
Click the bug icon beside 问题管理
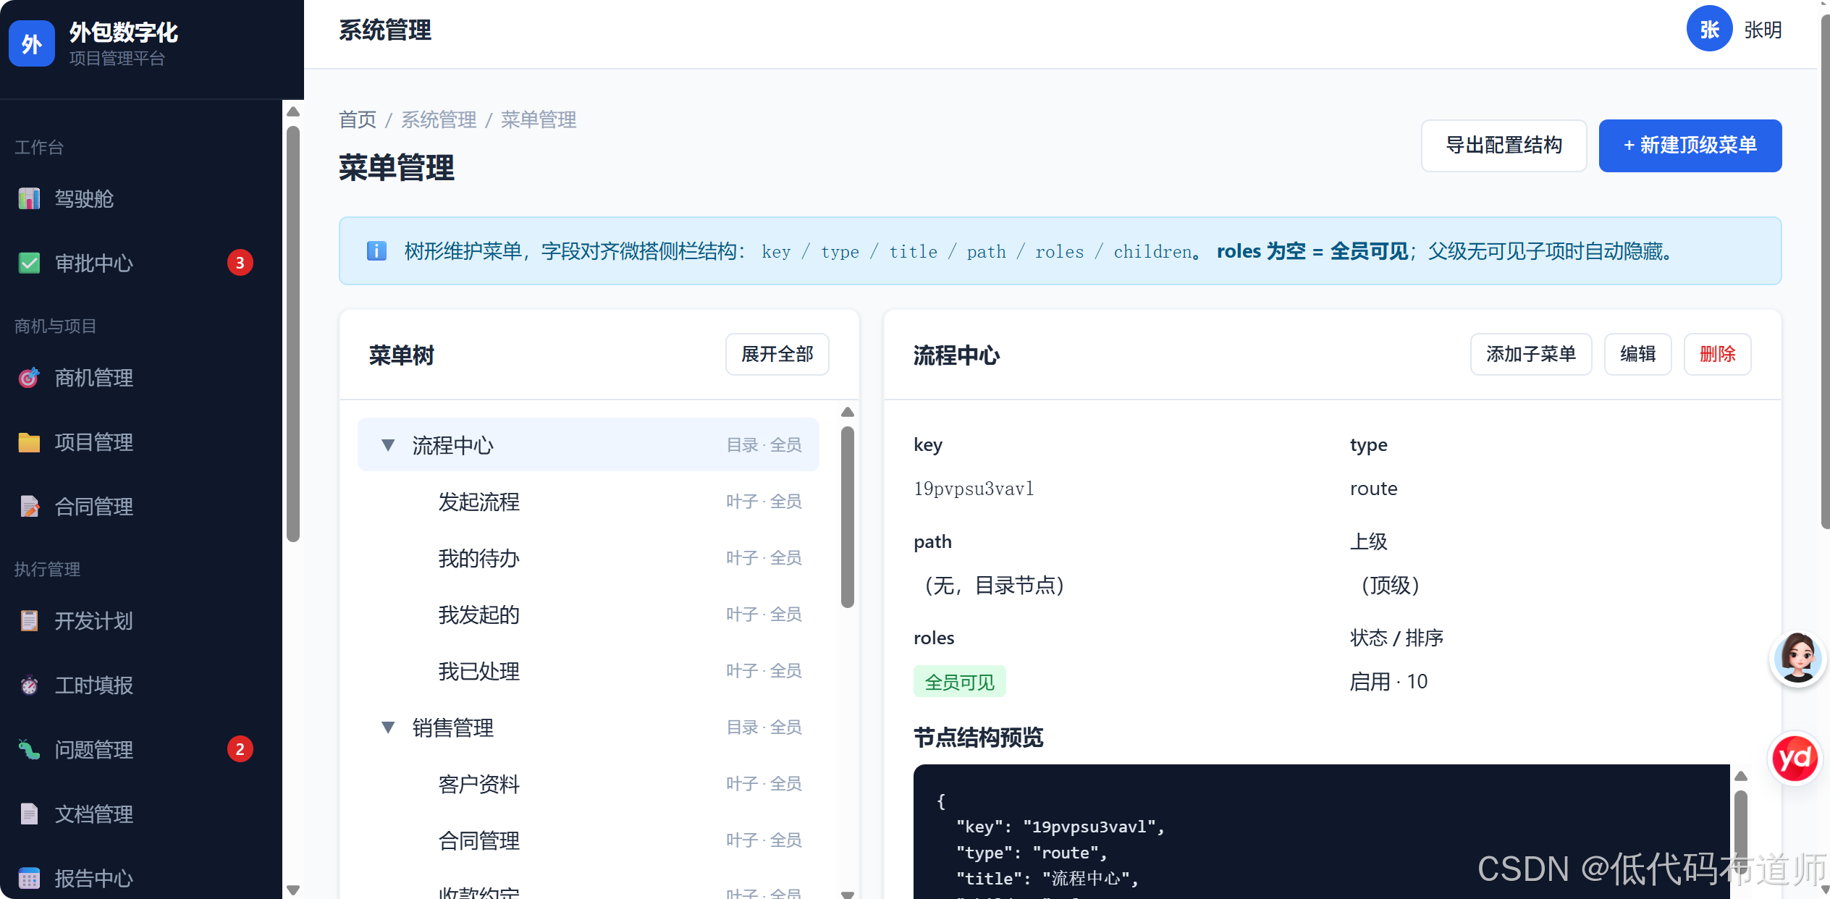point(29,749)
